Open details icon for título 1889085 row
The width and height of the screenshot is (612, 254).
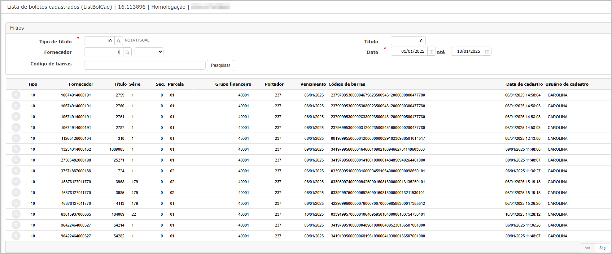(x=16, y=149)
